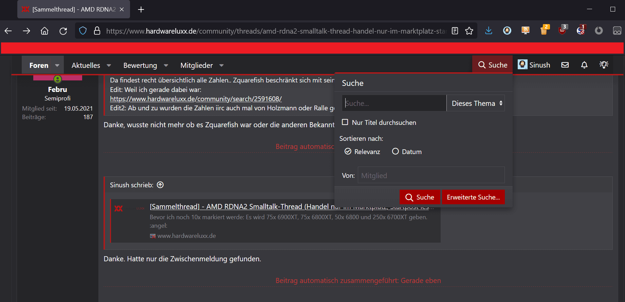
Task: Toggle reader view for this page
Action: 455,31
